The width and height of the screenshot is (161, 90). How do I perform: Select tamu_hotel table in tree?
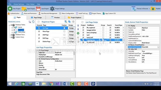[22, 32]
